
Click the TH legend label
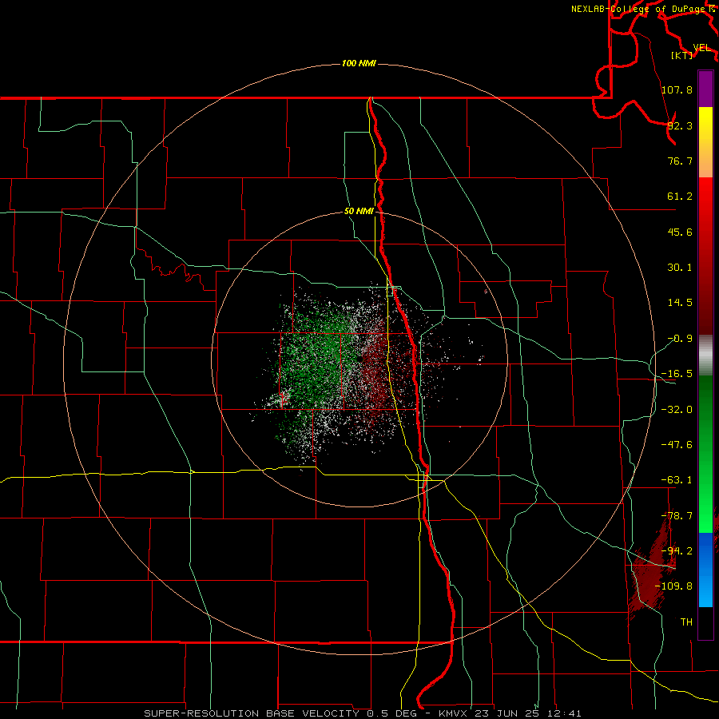click(686, 622)
